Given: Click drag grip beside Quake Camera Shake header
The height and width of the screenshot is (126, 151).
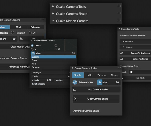Looking at the screenshot, I should coord(119,13).
